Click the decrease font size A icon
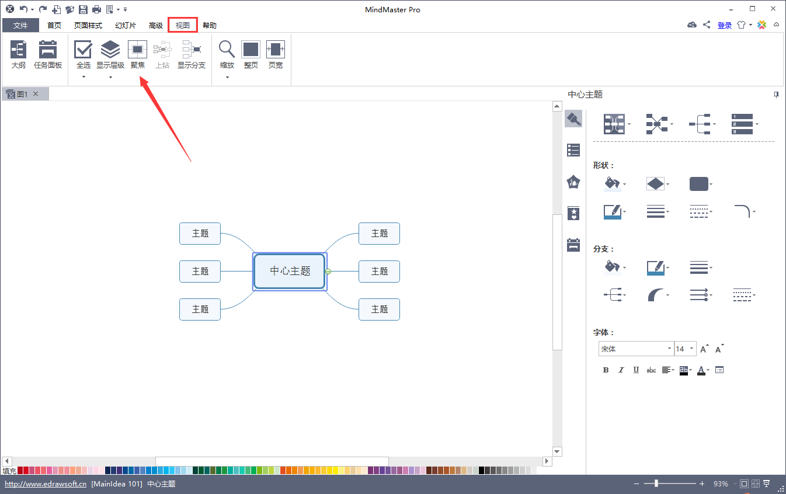 coord(719,349)
